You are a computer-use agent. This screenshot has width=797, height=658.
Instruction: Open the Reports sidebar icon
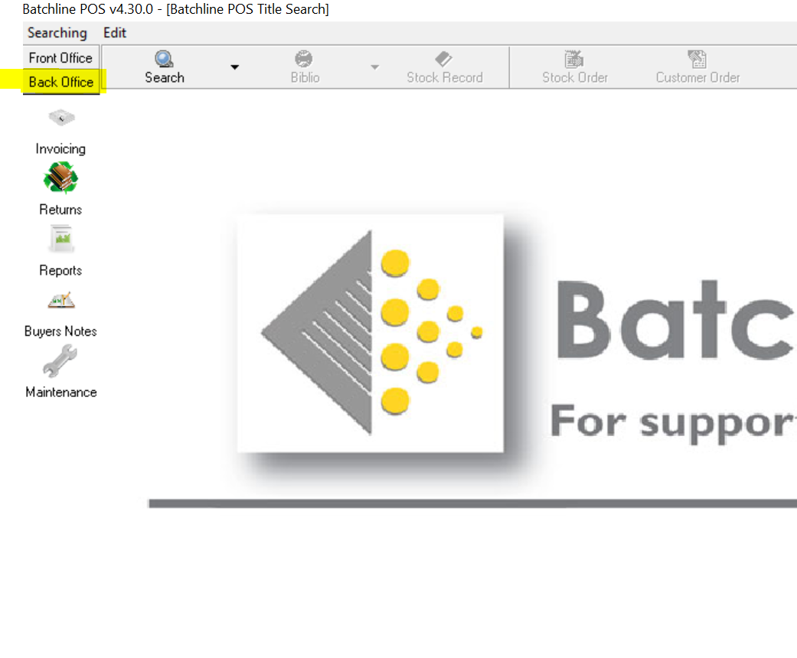(x=62, y=238)
